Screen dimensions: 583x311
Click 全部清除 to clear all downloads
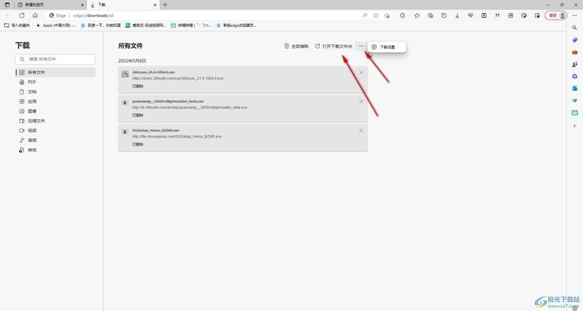click(296, 46)
